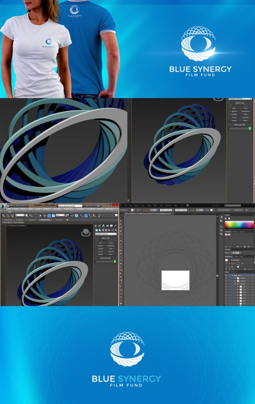Click the 3ds Max search keyword field
Screen dimensions: 255x404
[70, 206]
